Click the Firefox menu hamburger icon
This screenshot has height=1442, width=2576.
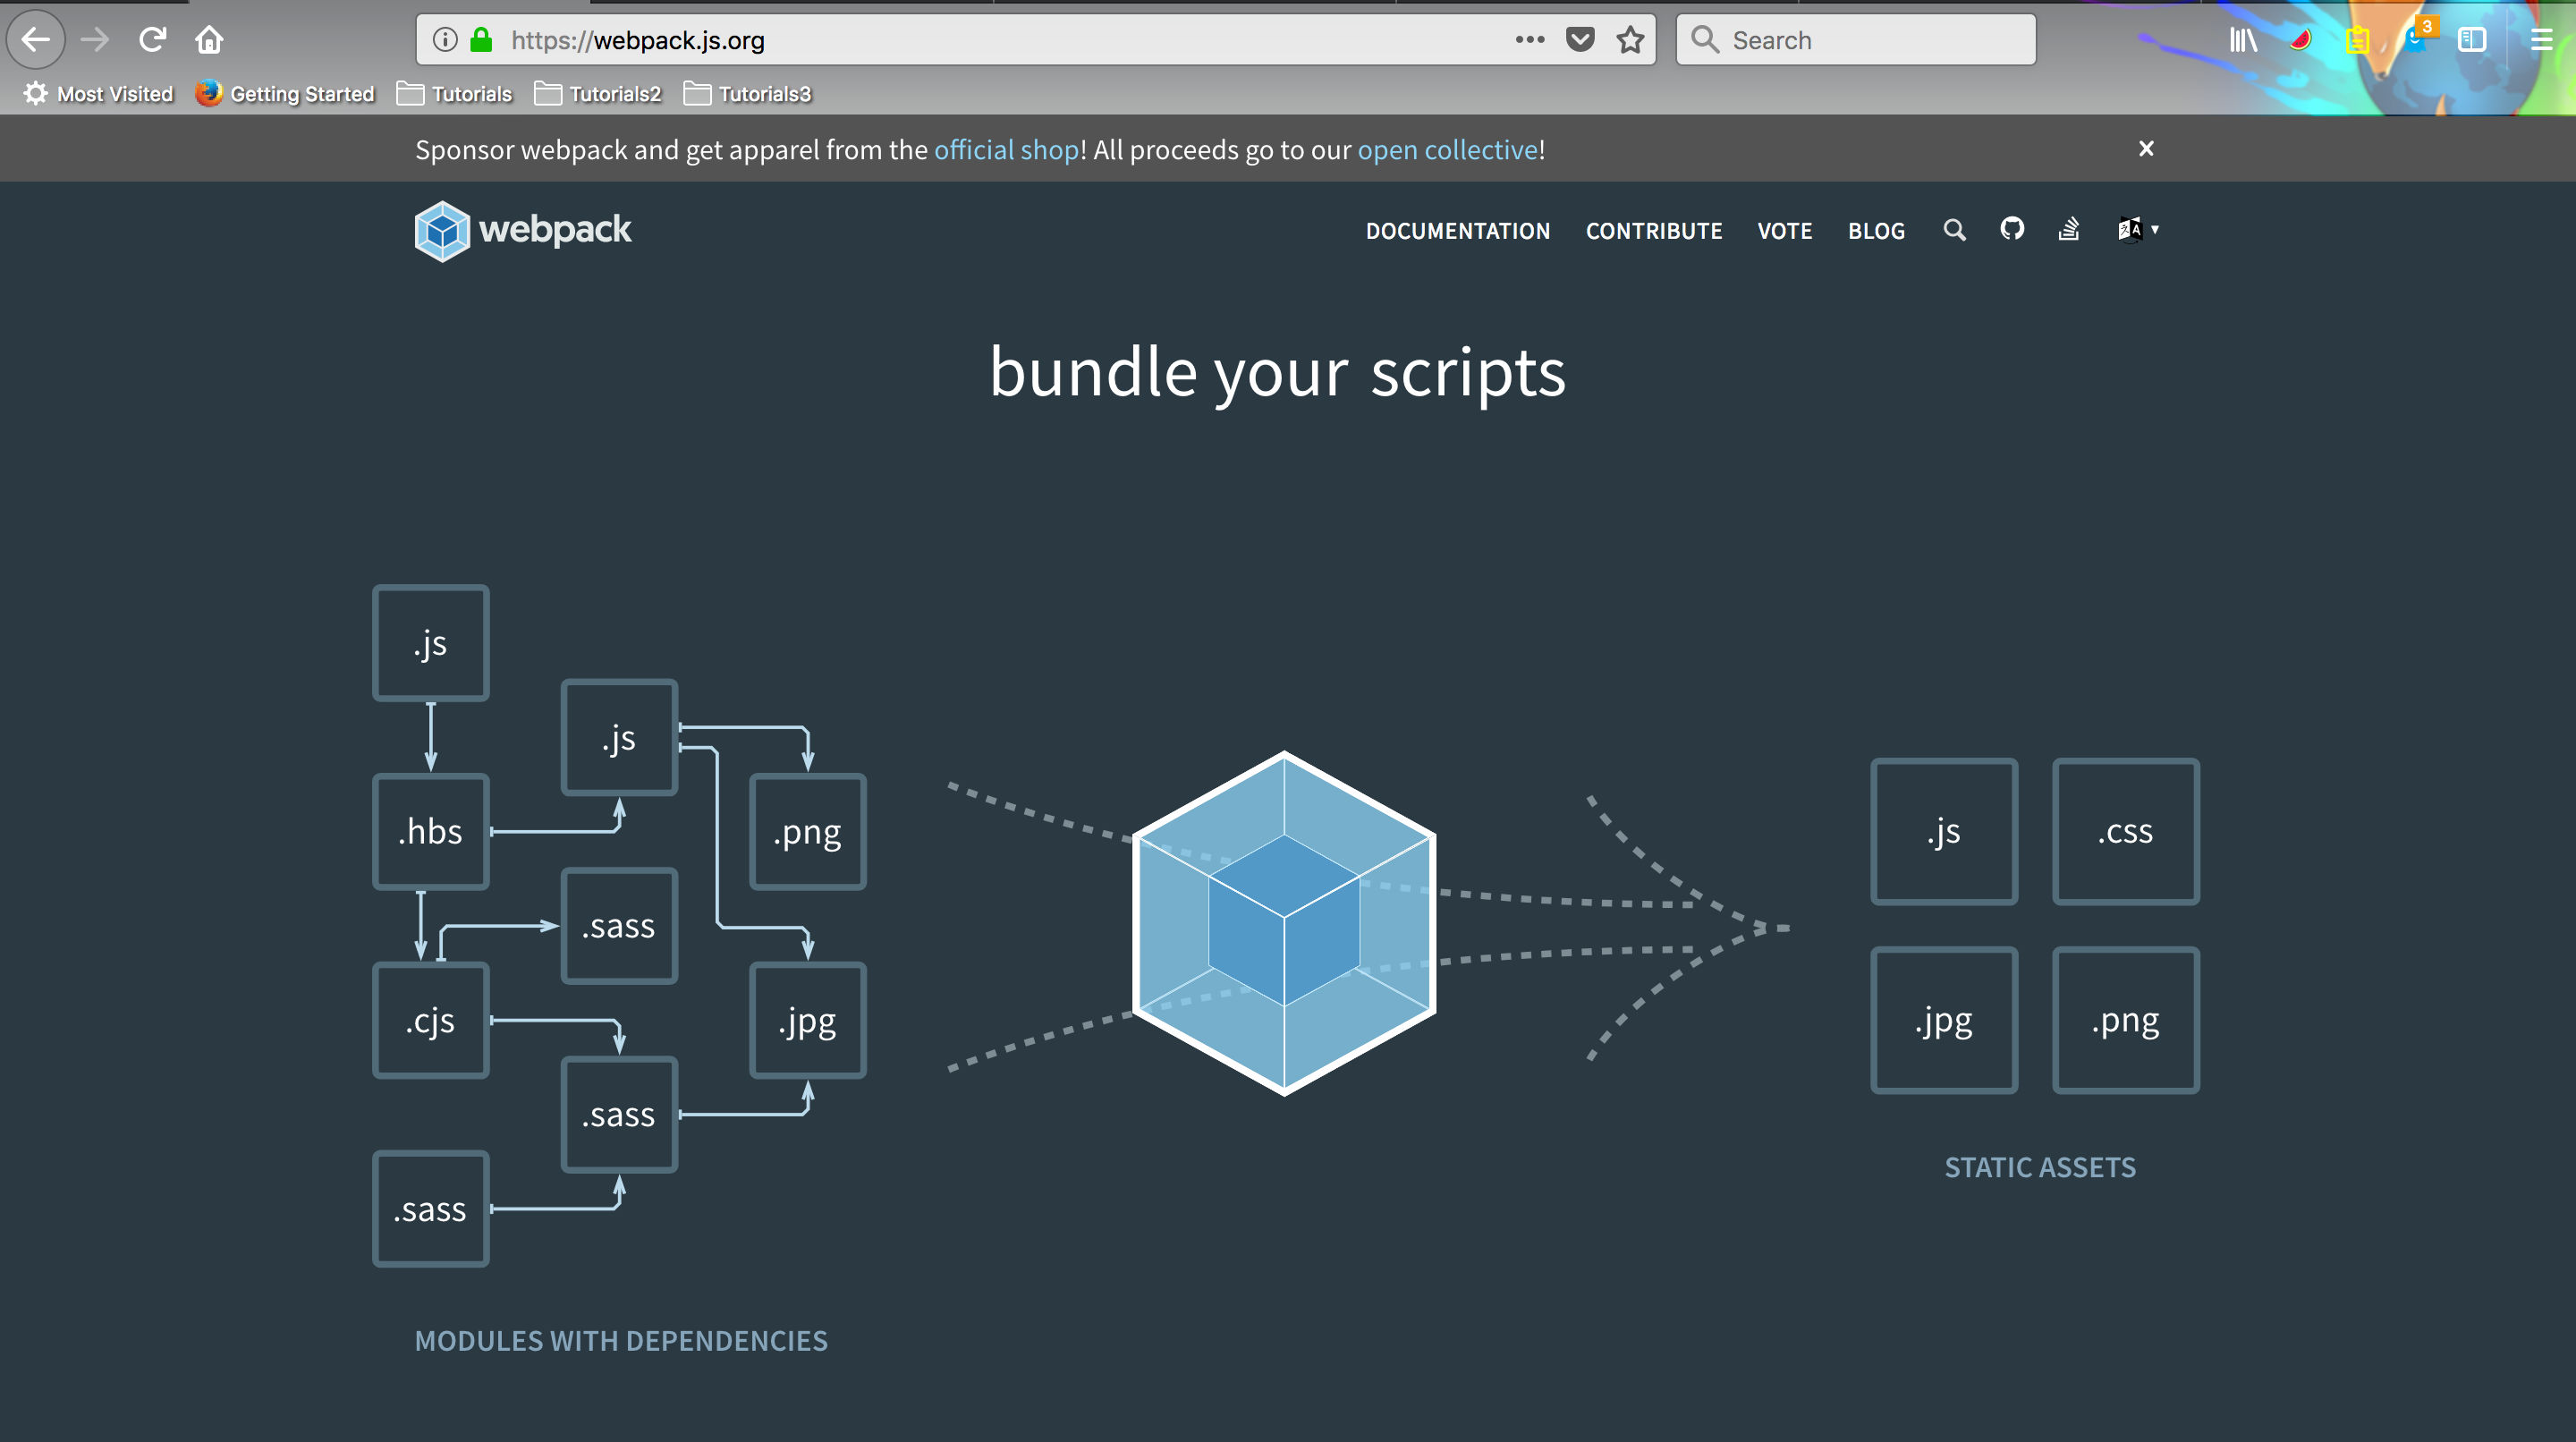point(2542,39)
